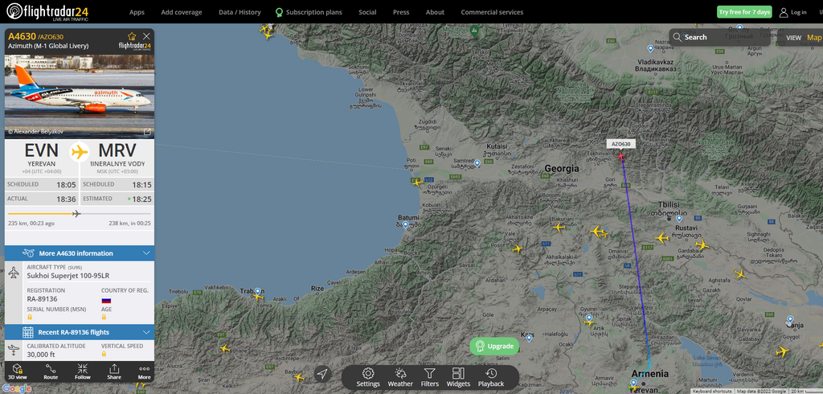Click estimated arrival 18:25
The image size is (823, 394).
141,199
